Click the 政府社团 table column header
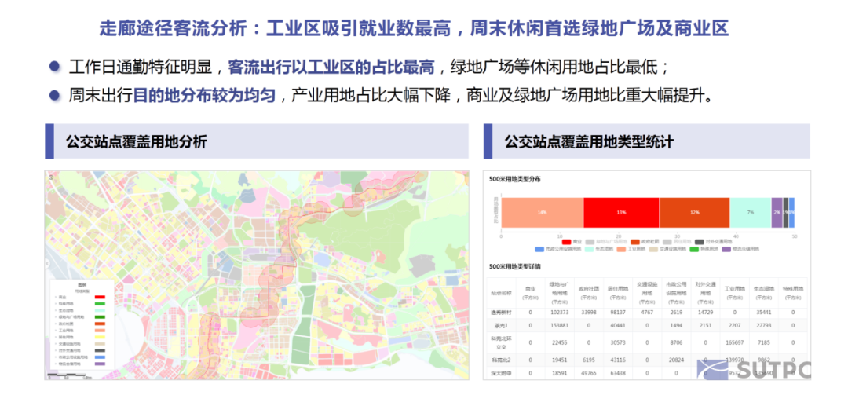The image size is (848, 417). pyautogui.click(x=590, y=292)
